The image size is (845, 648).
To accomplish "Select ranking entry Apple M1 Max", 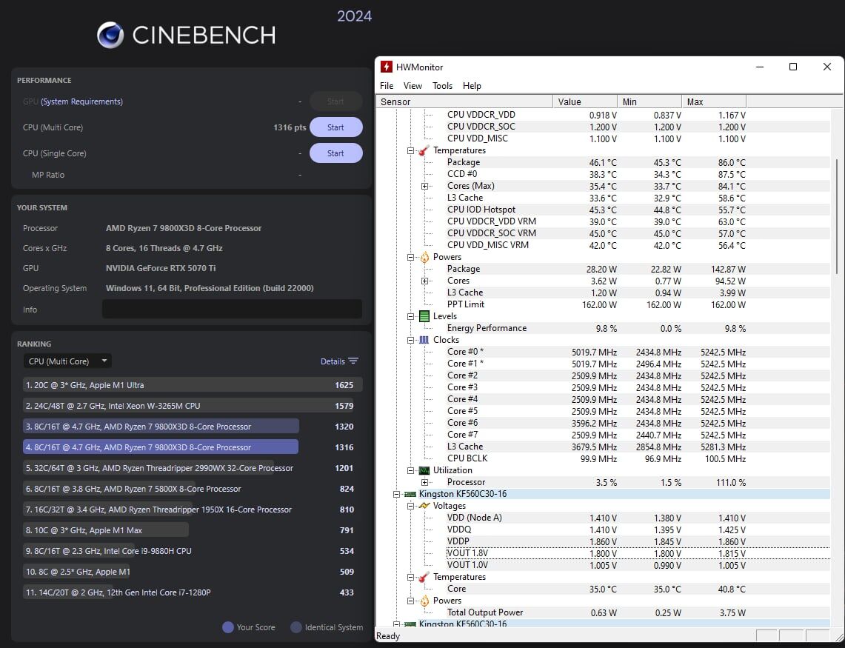I will click(193, 530).
